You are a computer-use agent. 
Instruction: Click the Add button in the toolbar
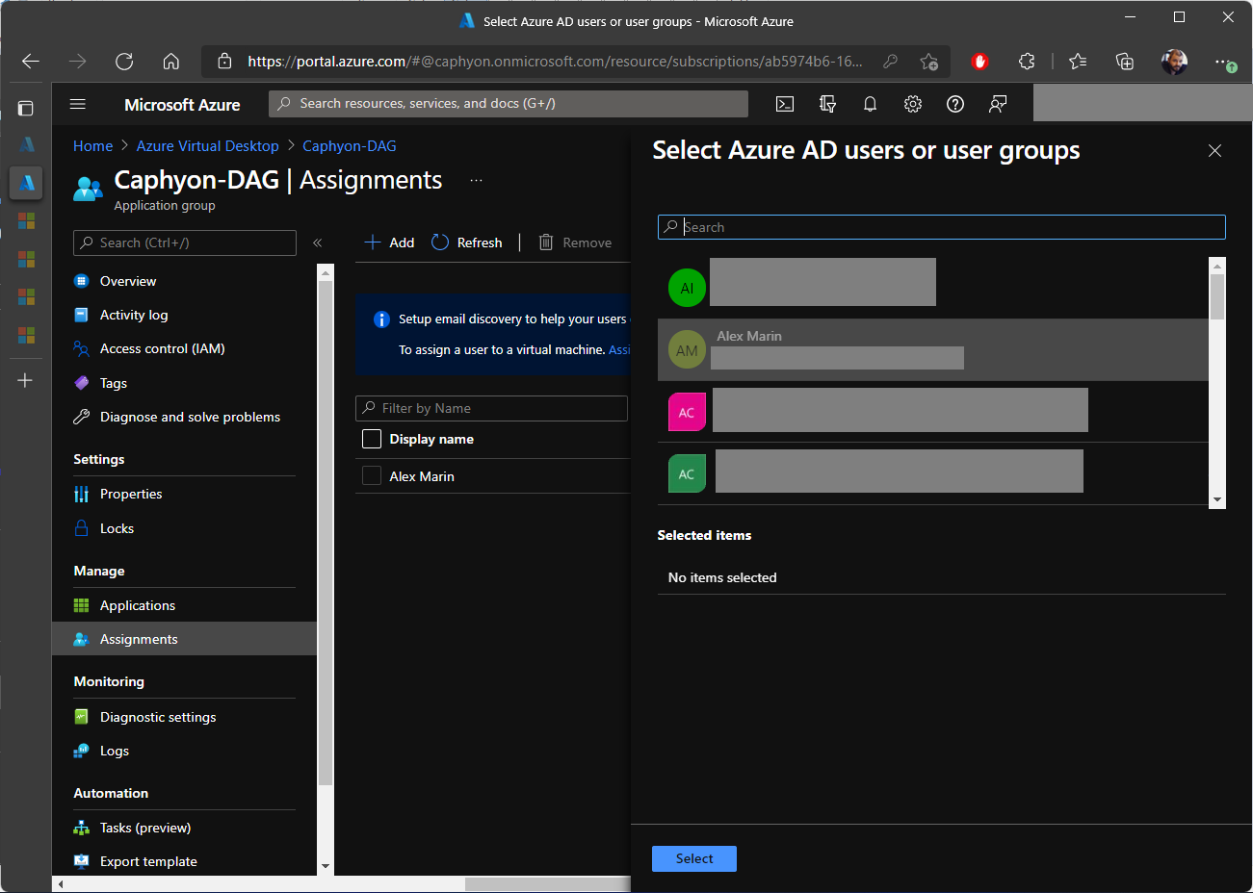[389, 242]
